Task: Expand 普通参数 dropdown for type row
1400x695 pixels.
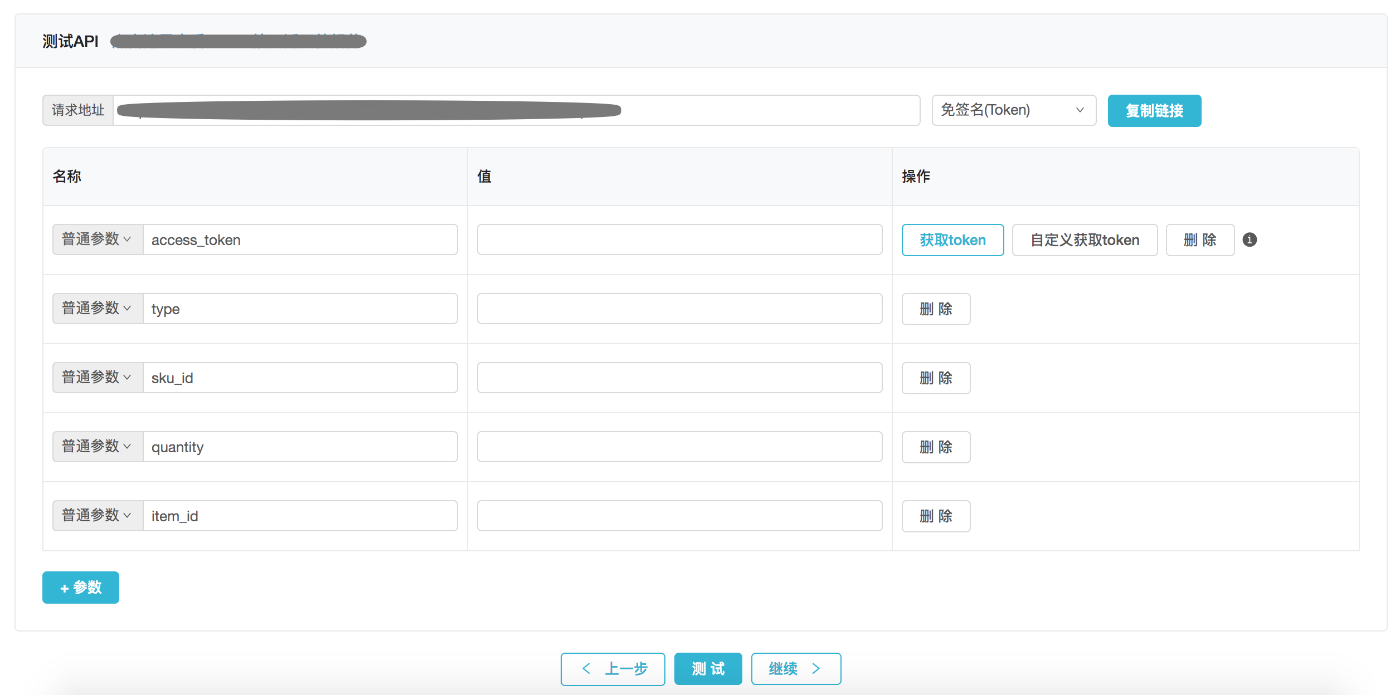Action: (x=98, y=309)
